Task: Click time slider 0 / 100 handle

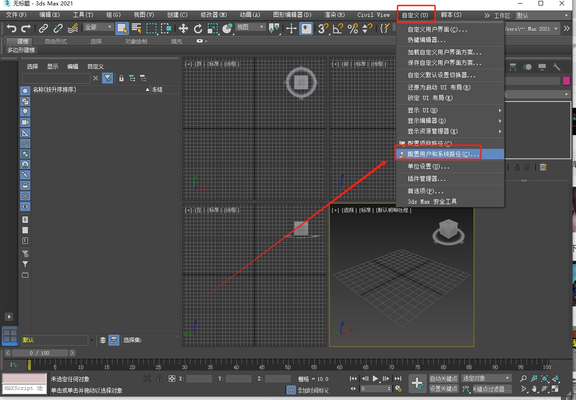Action: [x=40, y=353]
